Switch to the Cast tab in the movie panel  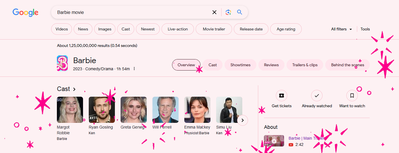click(x=213, y=65)
